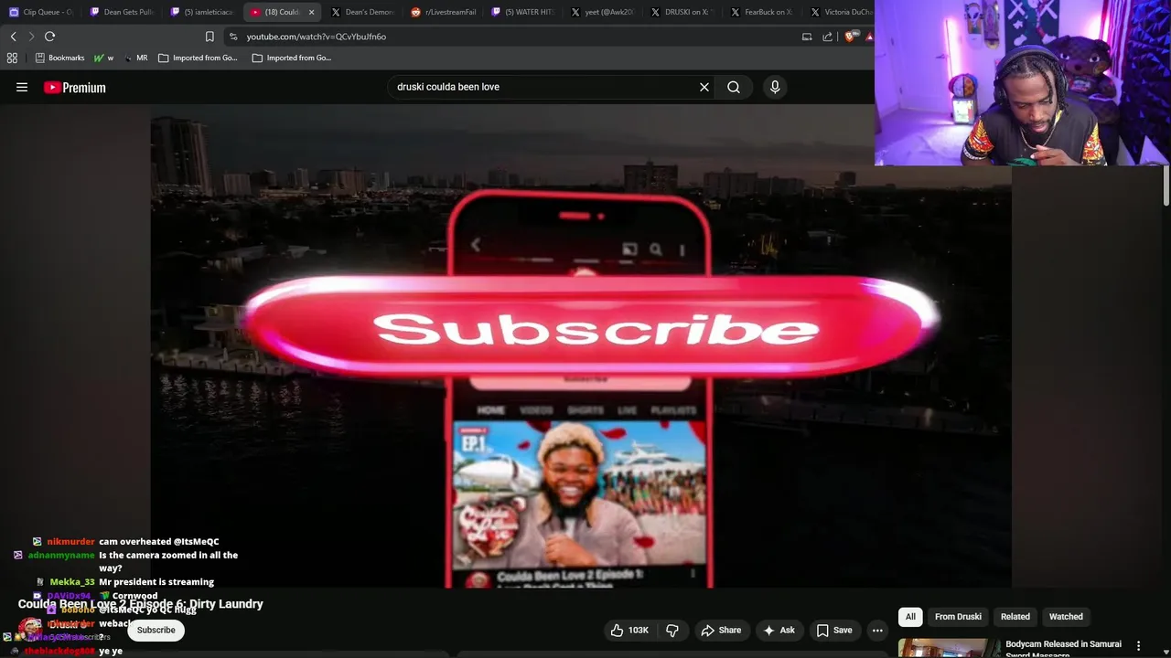Save the video to a playlist
Viewport: 1171px width, 658px height.
(833, 630)
